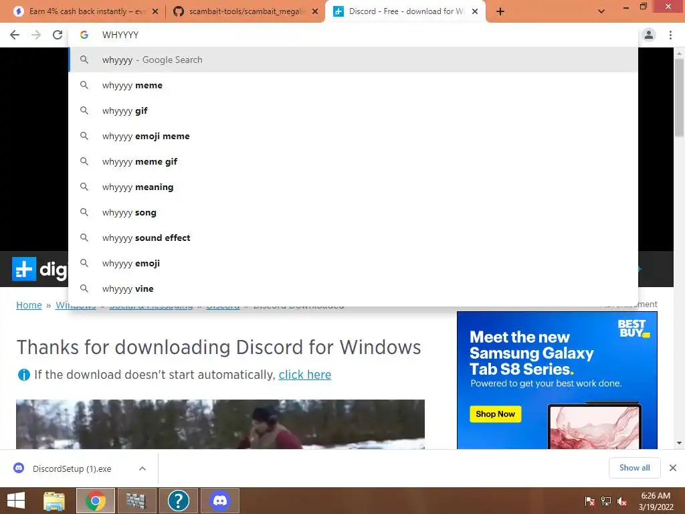Screen dimensions: 685x514
Task: Pick the 'whyyyy emoji' suggestion
Action: click(x=353, y=263)
